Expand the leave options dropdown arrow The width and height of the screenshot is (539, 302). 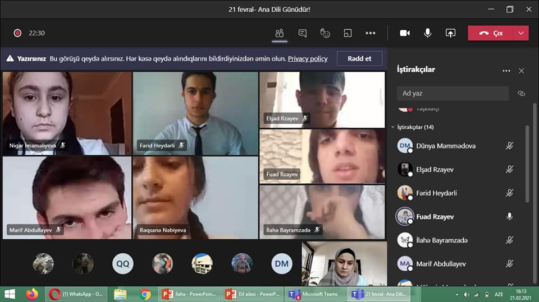point(521,33)
